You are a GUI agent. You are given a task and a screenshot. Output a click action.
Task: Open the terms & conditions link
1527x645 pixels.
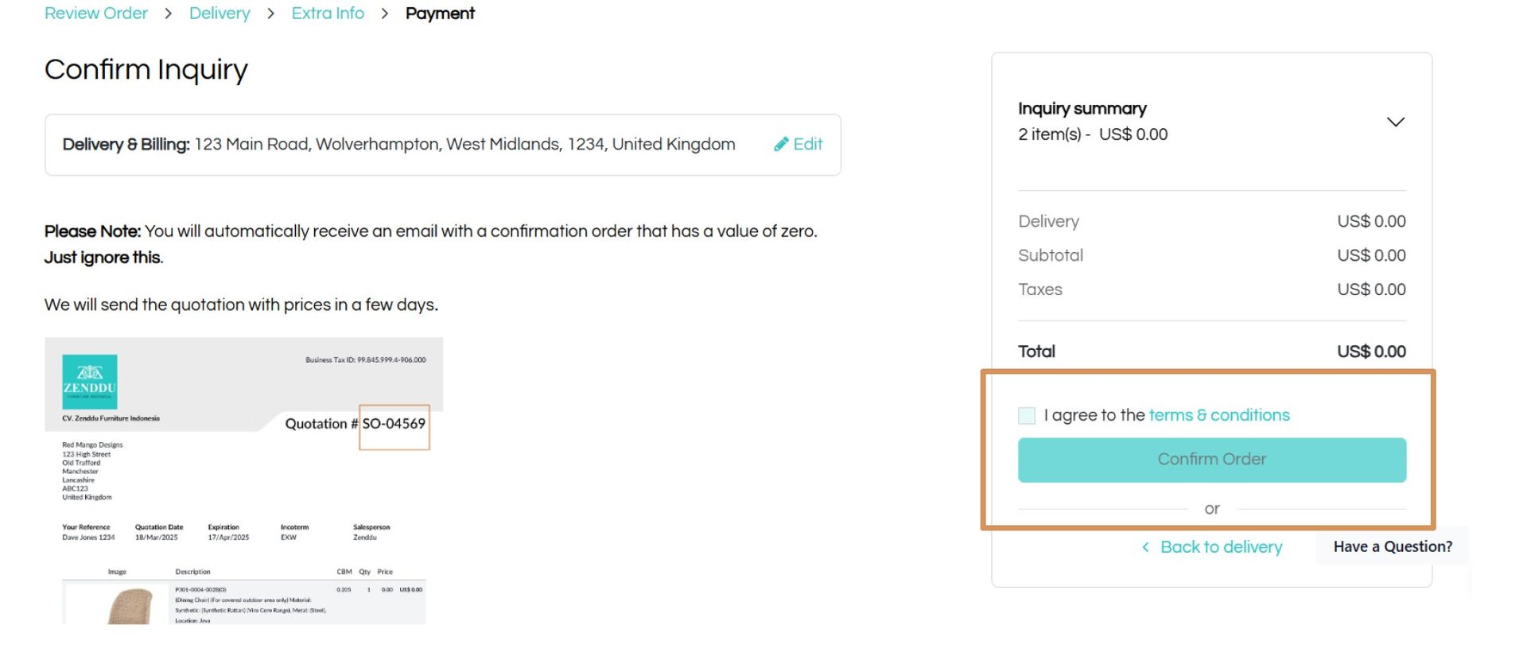1219,415
